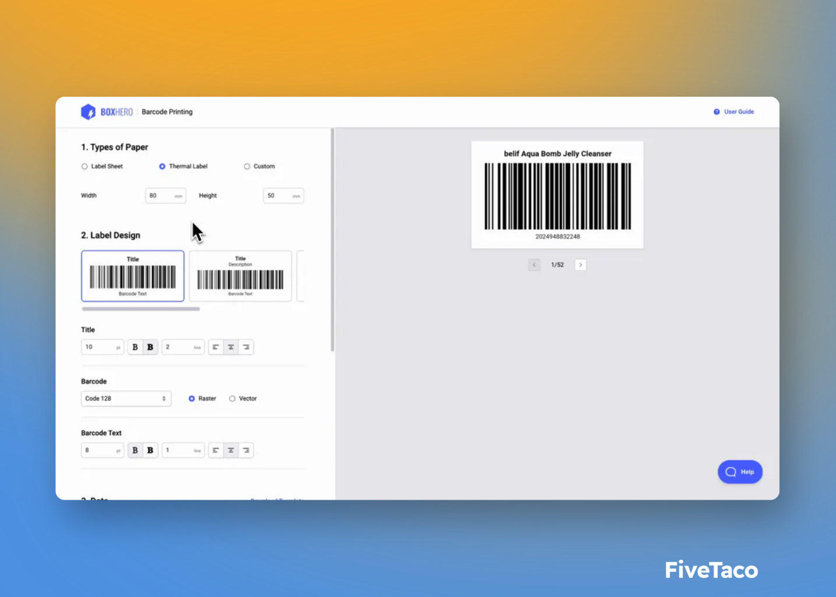Click the Barcode Text font size field

[x=103, y=450]
